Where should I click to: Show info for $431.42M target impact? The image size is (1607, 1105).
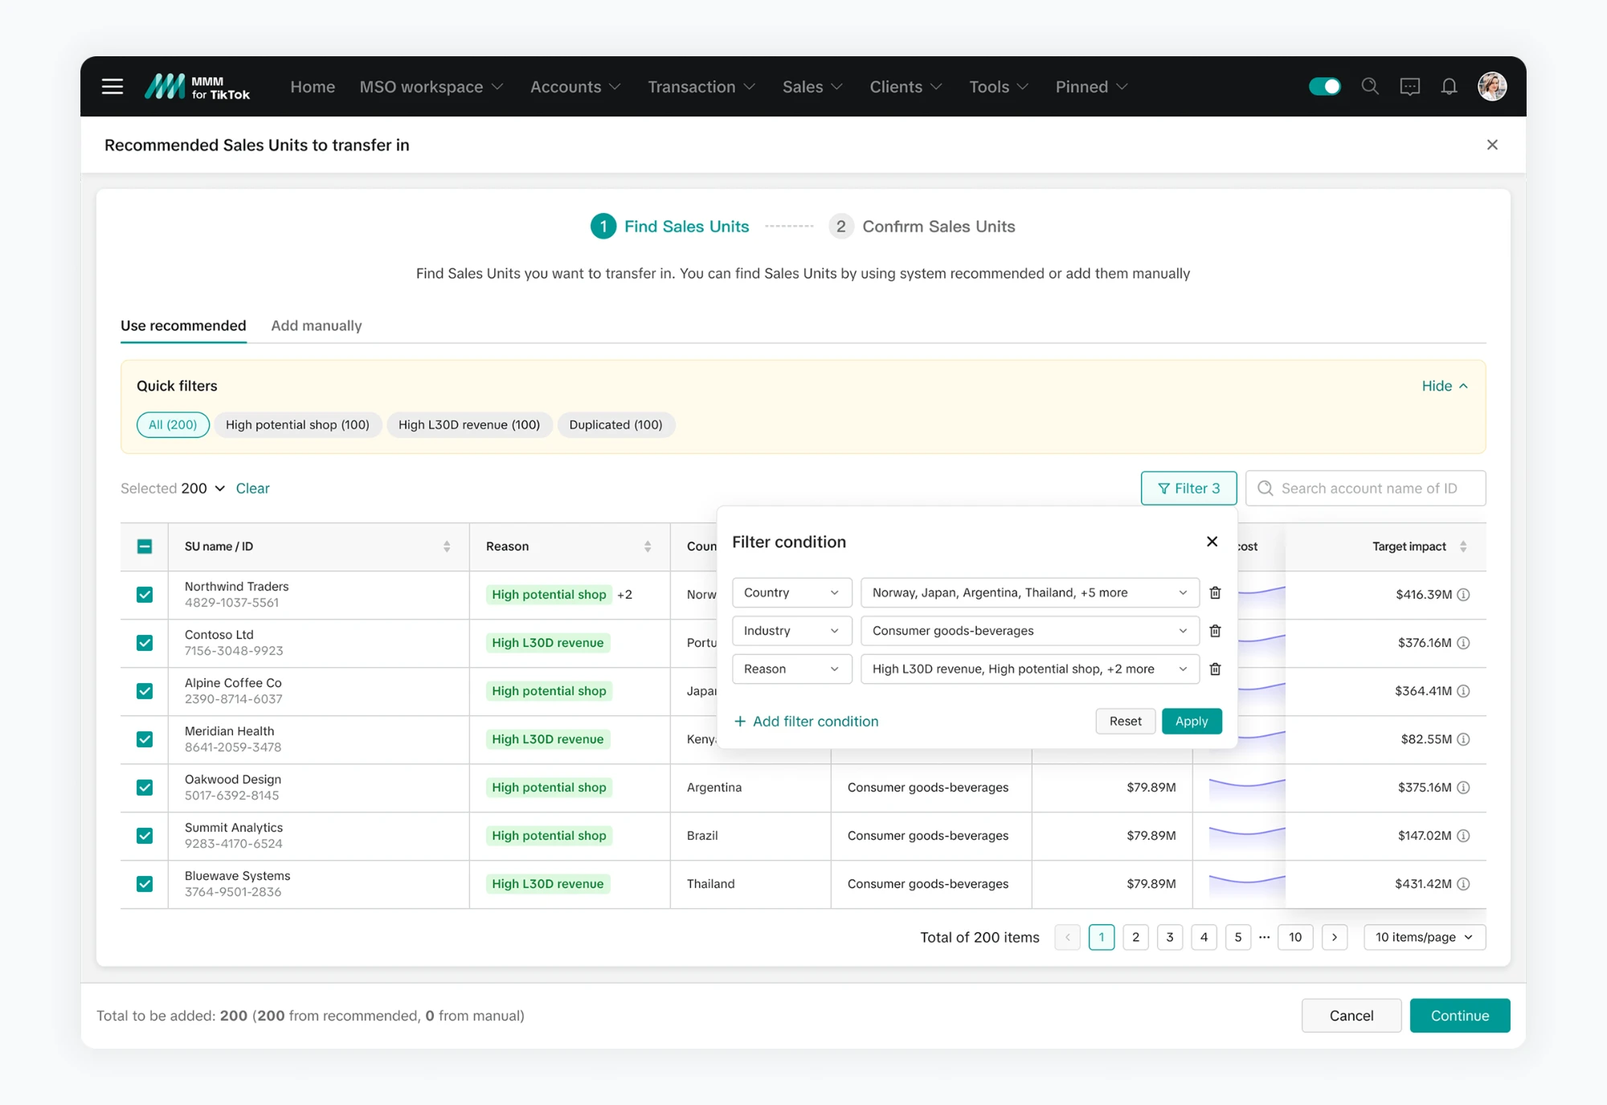[x=1463, y=884]
